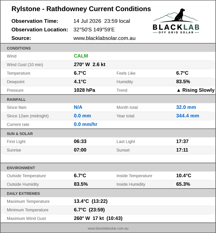Image resolution: width=216 pixels, height=233 pixels.
Task: Click the Outside Temperature value 6.7°C
Action: 80,175
